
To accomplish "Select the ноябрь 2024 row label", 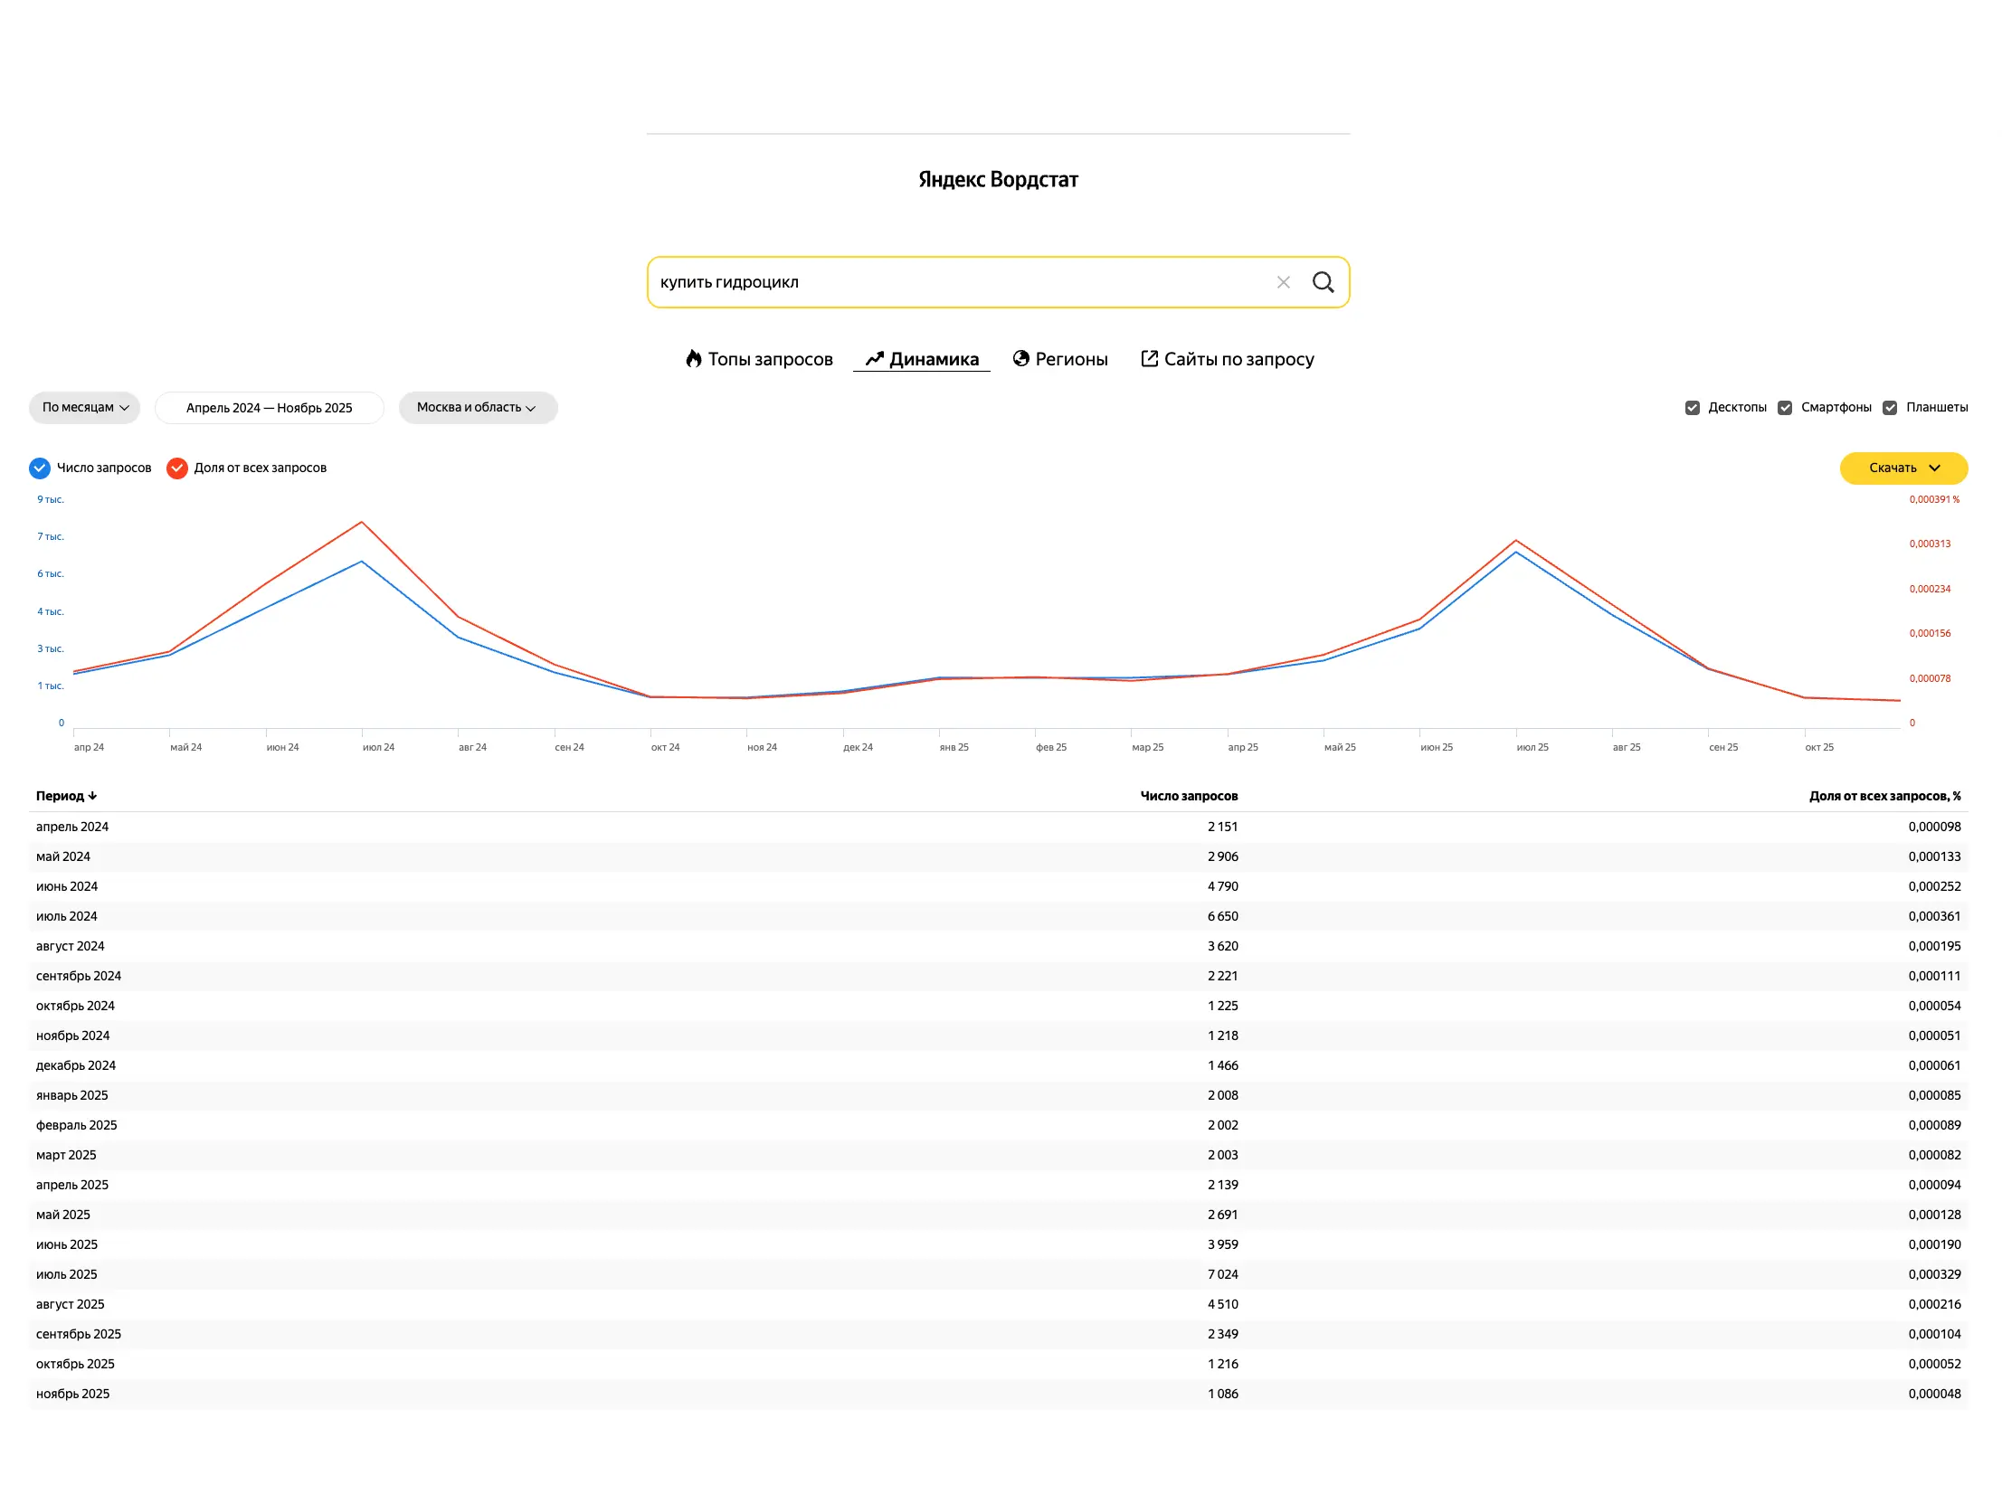I will pos(72,1036).
